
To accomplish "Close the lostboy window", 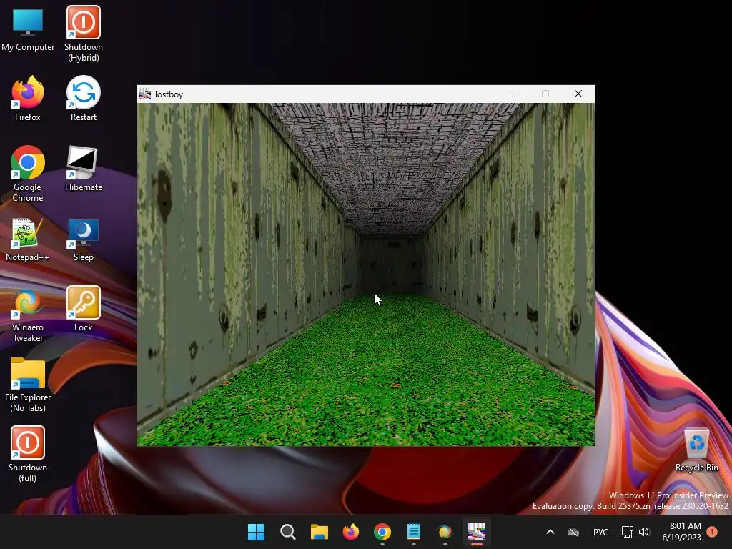I will (x=578, y=94).
